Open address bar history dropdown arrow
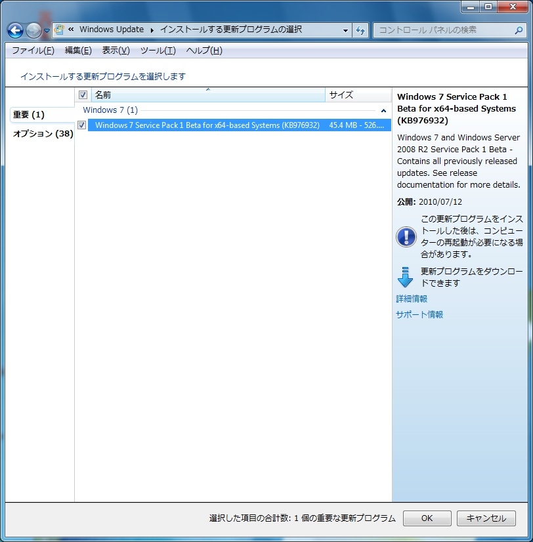Viewport: 533px width, 542px height. pyautogui.click(x=345, y=30)
